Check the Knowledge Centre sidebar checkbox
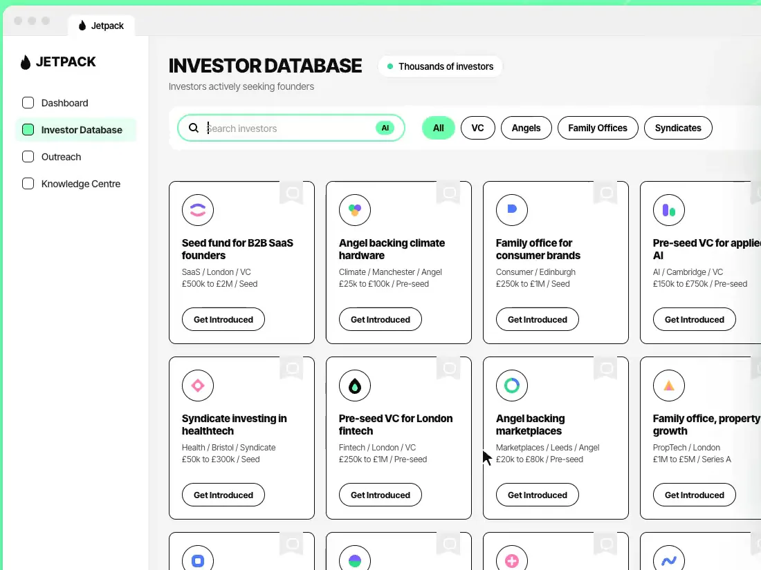The height and width of the screenshot is (570, 761). [28, 184]
